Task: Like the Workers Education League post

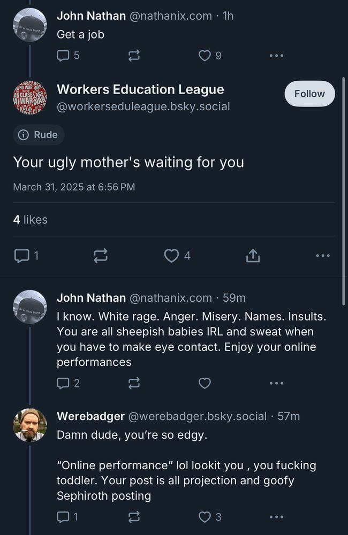Action: coord(171,256)
